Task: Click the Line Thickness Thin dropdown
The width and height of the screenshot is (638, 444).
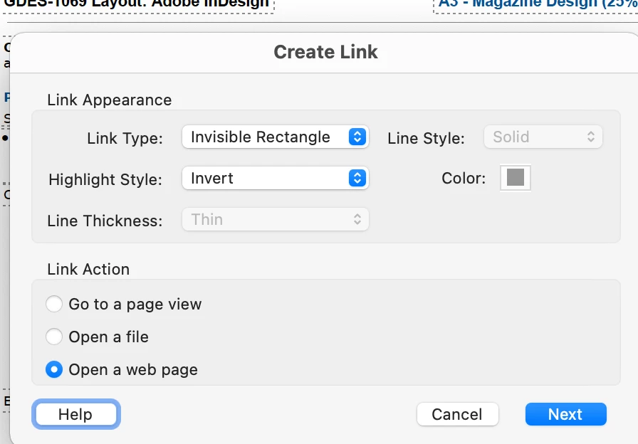Action: [275, 220]
